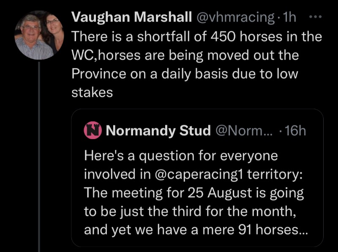Click the word "stakes" ending the tweet

[92, 93]
